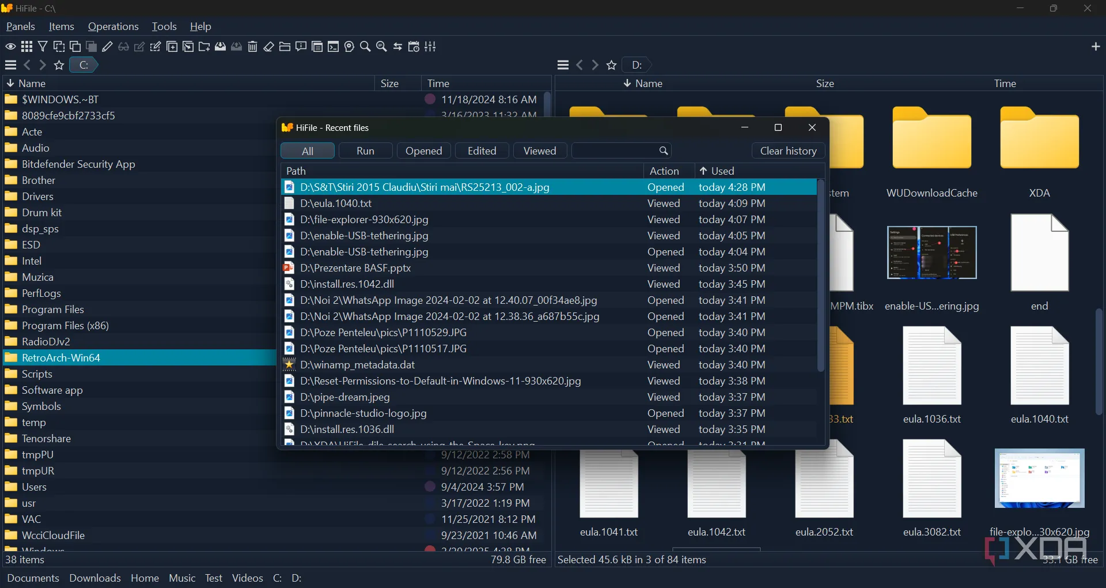The image size is (1106, 588).
Task: Click the search-in-contents magnifier icon
Action: pos(381,47)
